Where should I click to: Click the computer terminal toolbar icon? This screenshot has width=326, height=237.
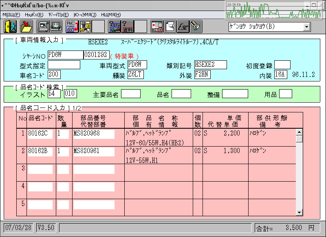[43, 26]
